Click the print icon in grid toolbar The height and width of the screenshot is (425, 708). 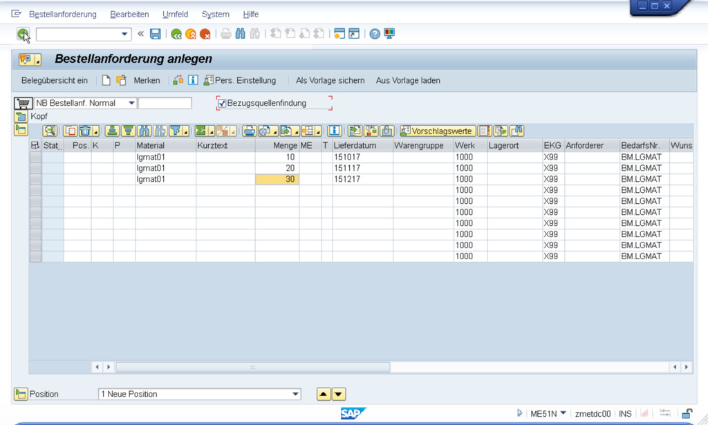click(249, 131)
